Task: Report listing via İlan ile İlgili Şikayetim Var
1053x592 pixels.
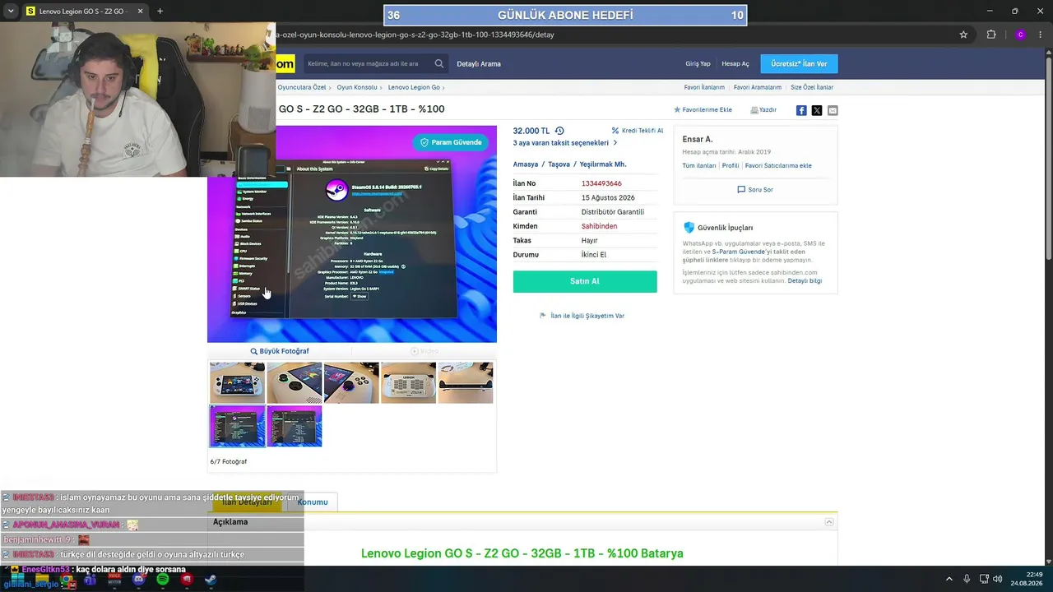Action: pos(582,316)
